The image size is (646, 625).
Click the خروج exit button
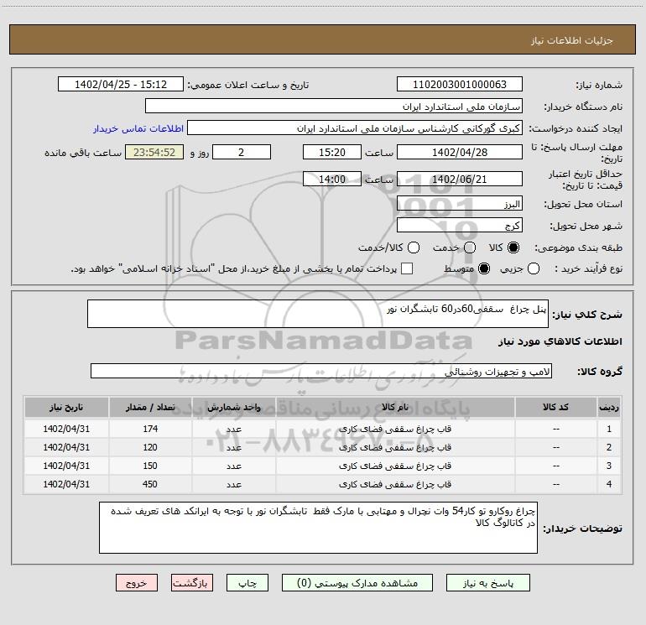click(137, 583)
